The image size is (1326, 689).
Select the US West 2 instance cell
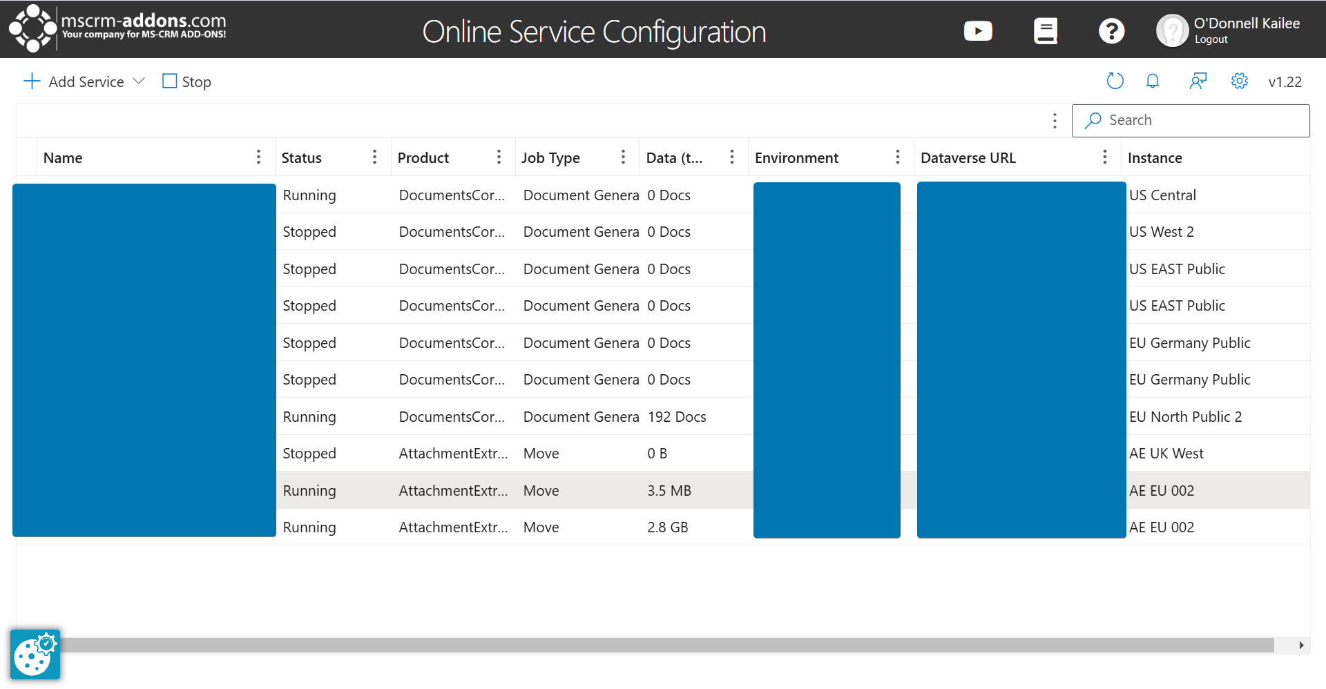tap(1162, 232)
